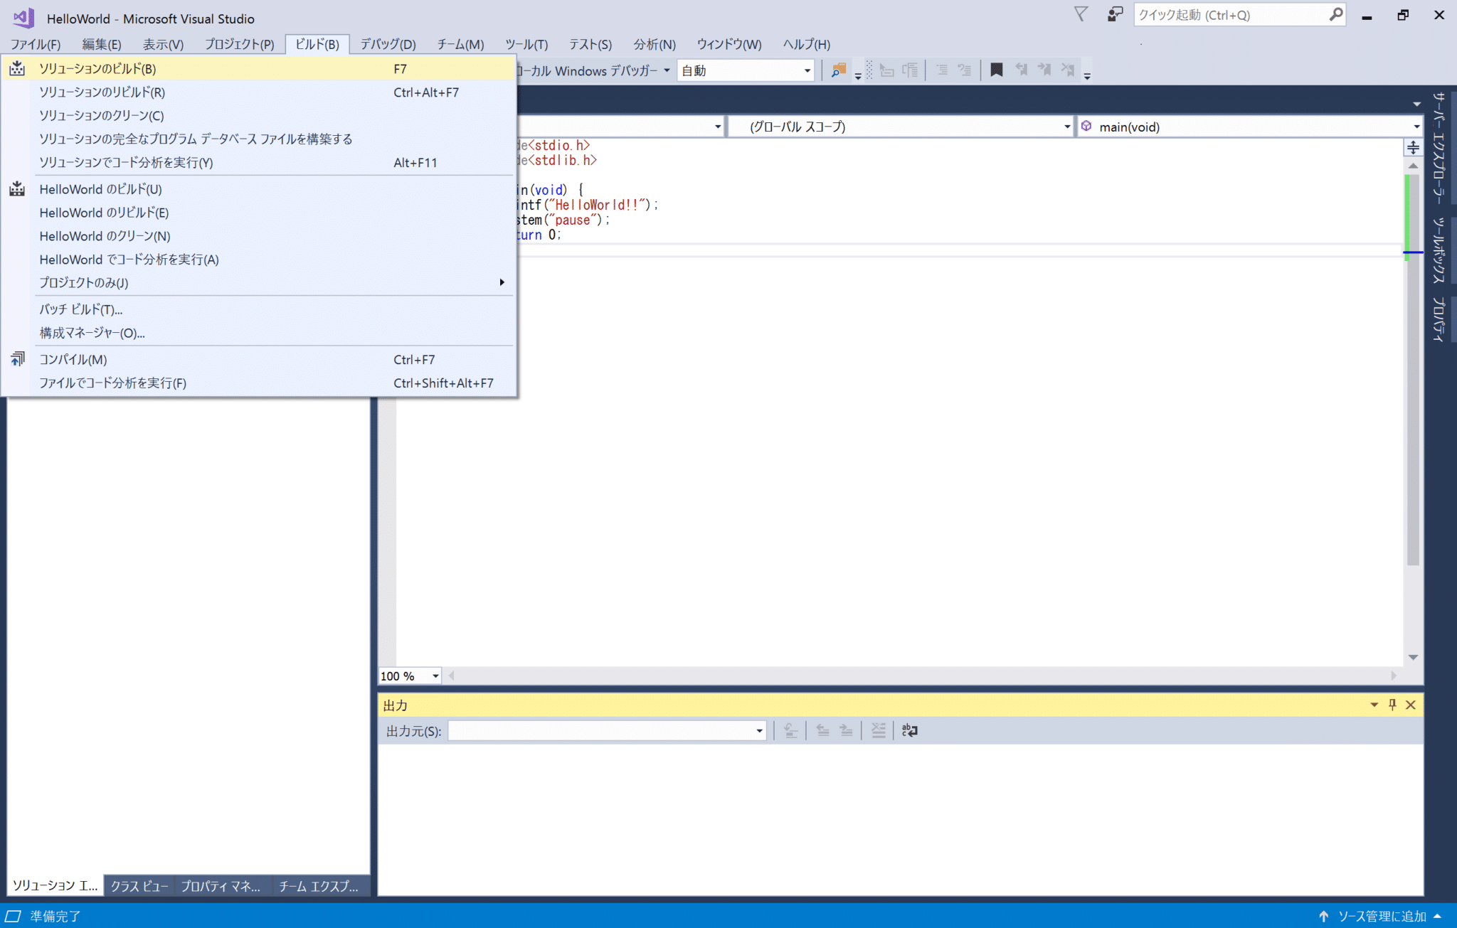Toggle the line indicator scrollbar options icon

[1414, 147]
